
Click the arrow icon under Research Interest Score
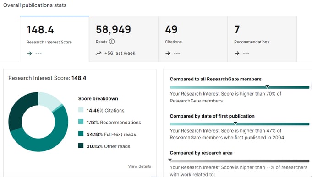pyautogui.click(x=29, y=54)
